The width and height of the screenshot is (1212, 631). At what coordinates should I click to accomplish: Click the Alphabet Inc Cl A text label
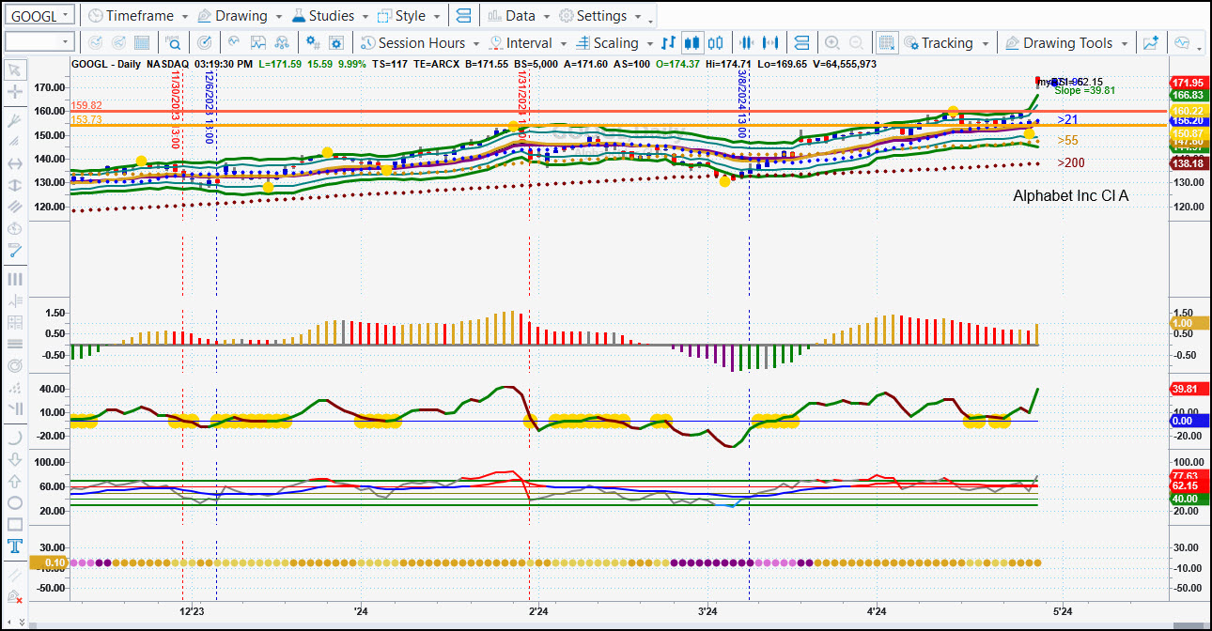coord(1070,196)
